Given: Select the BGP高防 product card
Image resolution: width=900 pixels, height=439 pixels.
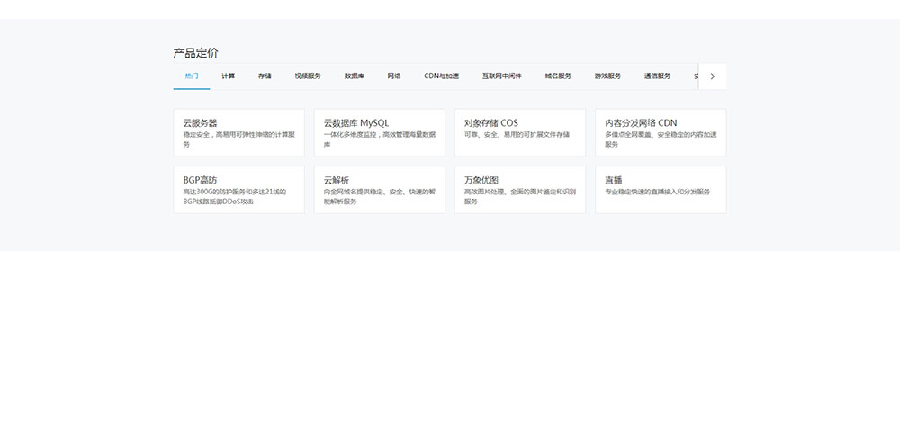Looking at the screenshot, I should click(238, 190).
